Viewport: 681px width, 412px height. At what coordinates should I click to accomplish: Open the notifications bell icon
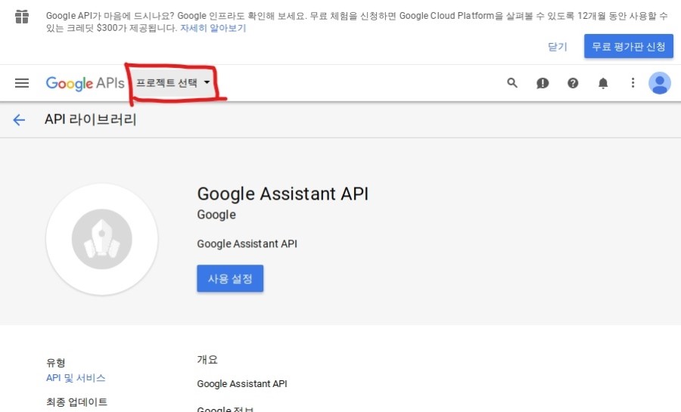point(603,83)
